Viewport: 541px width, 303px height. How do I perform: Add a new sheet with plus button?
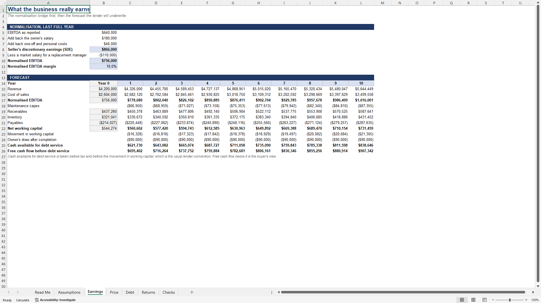192,292
